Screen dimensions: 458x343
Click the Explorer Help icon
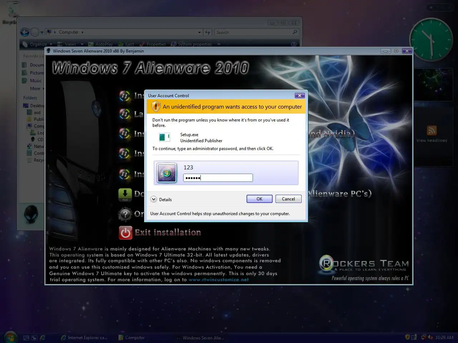(x=294, y=44)
